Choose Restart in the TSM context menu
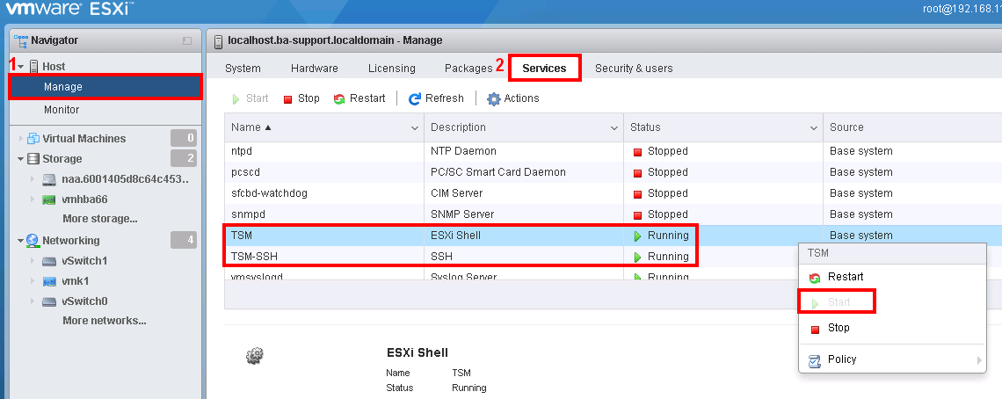1002x399 pixels. click(845, 277)
